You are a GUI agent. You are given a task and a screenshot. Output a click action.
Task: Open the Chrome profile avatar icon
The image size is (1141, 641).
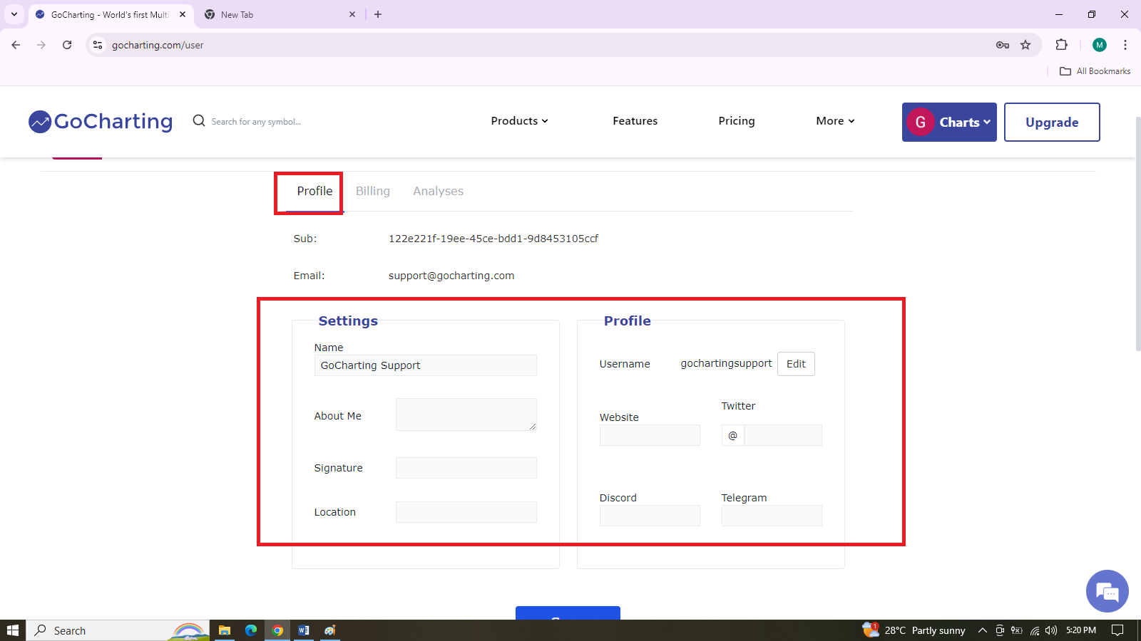tap(1099, 45)
